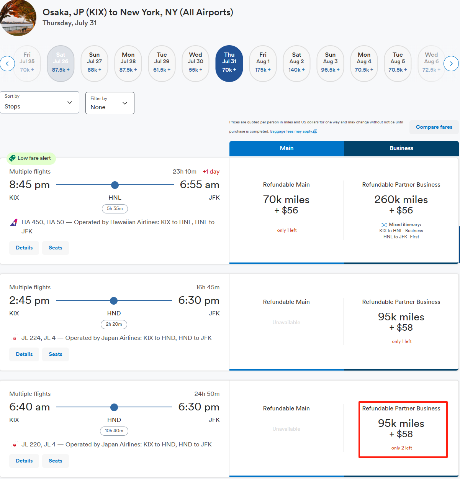Click the 5h 35m layover badge

115,209
